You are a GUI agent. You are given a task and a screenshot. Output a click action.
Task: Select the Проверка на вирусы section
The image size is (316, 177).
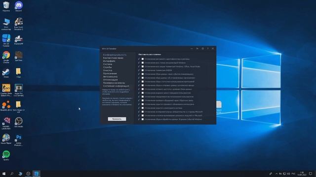[x=114, y=83]
